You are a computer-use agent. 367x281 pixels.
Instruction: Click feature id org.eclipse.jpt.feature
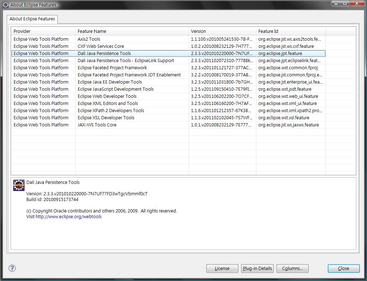280,54
